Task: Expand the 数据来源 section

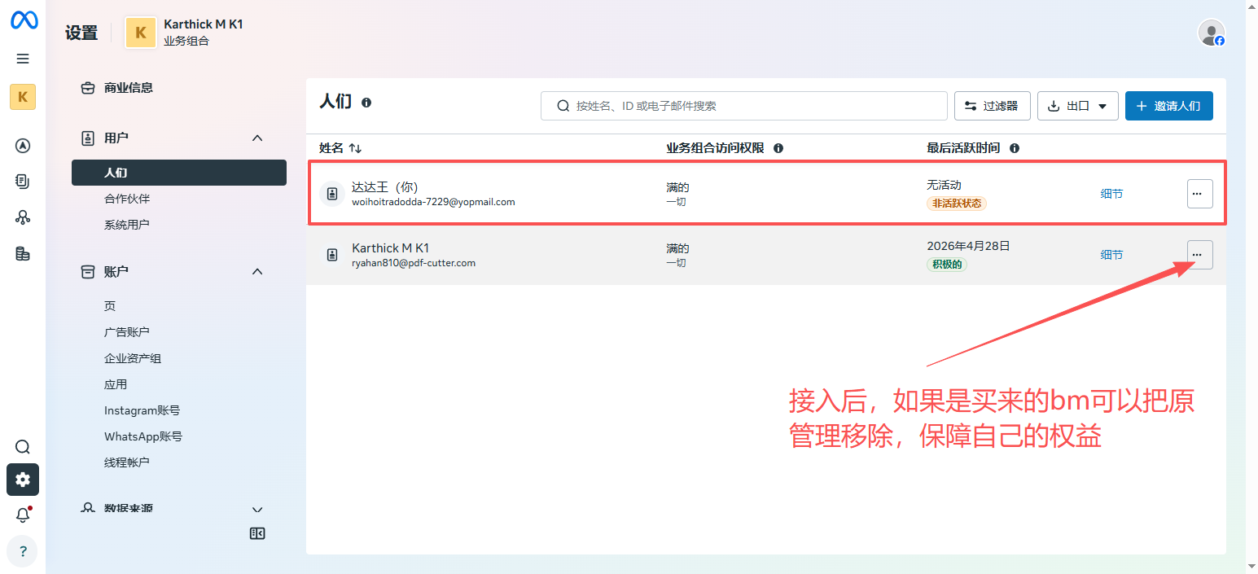Action: [x=257, y=510]
